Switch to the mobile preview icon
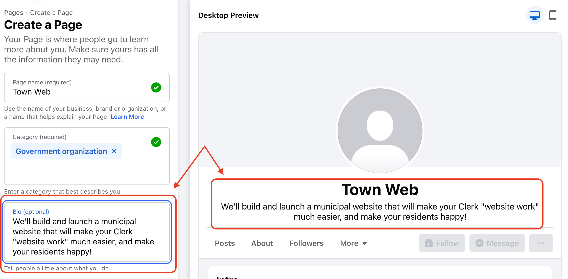568x279 pixels. pyautogui.click(x=553, y=15)
